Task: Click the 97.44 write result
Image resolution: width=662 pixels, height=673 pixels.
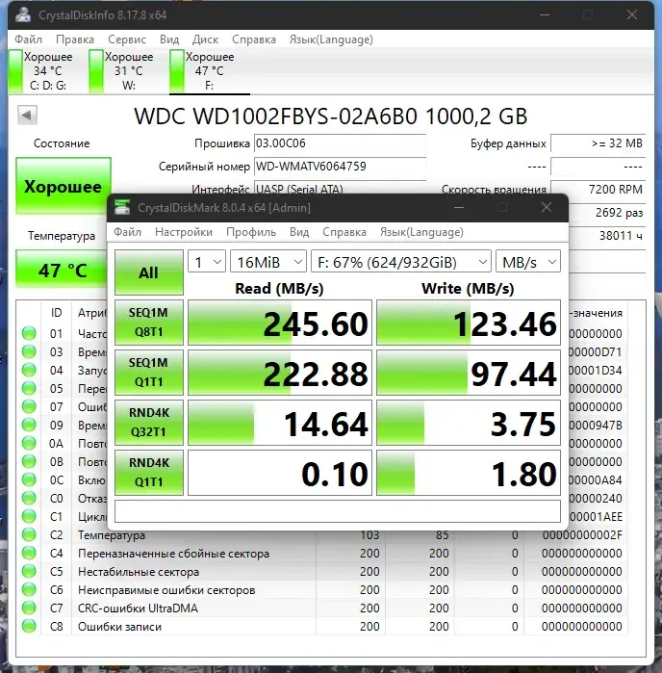Action: pos(469,373)
